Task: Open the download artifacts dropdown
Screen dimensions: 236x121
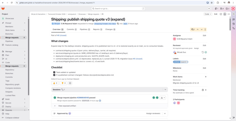Action: (163, 98)
